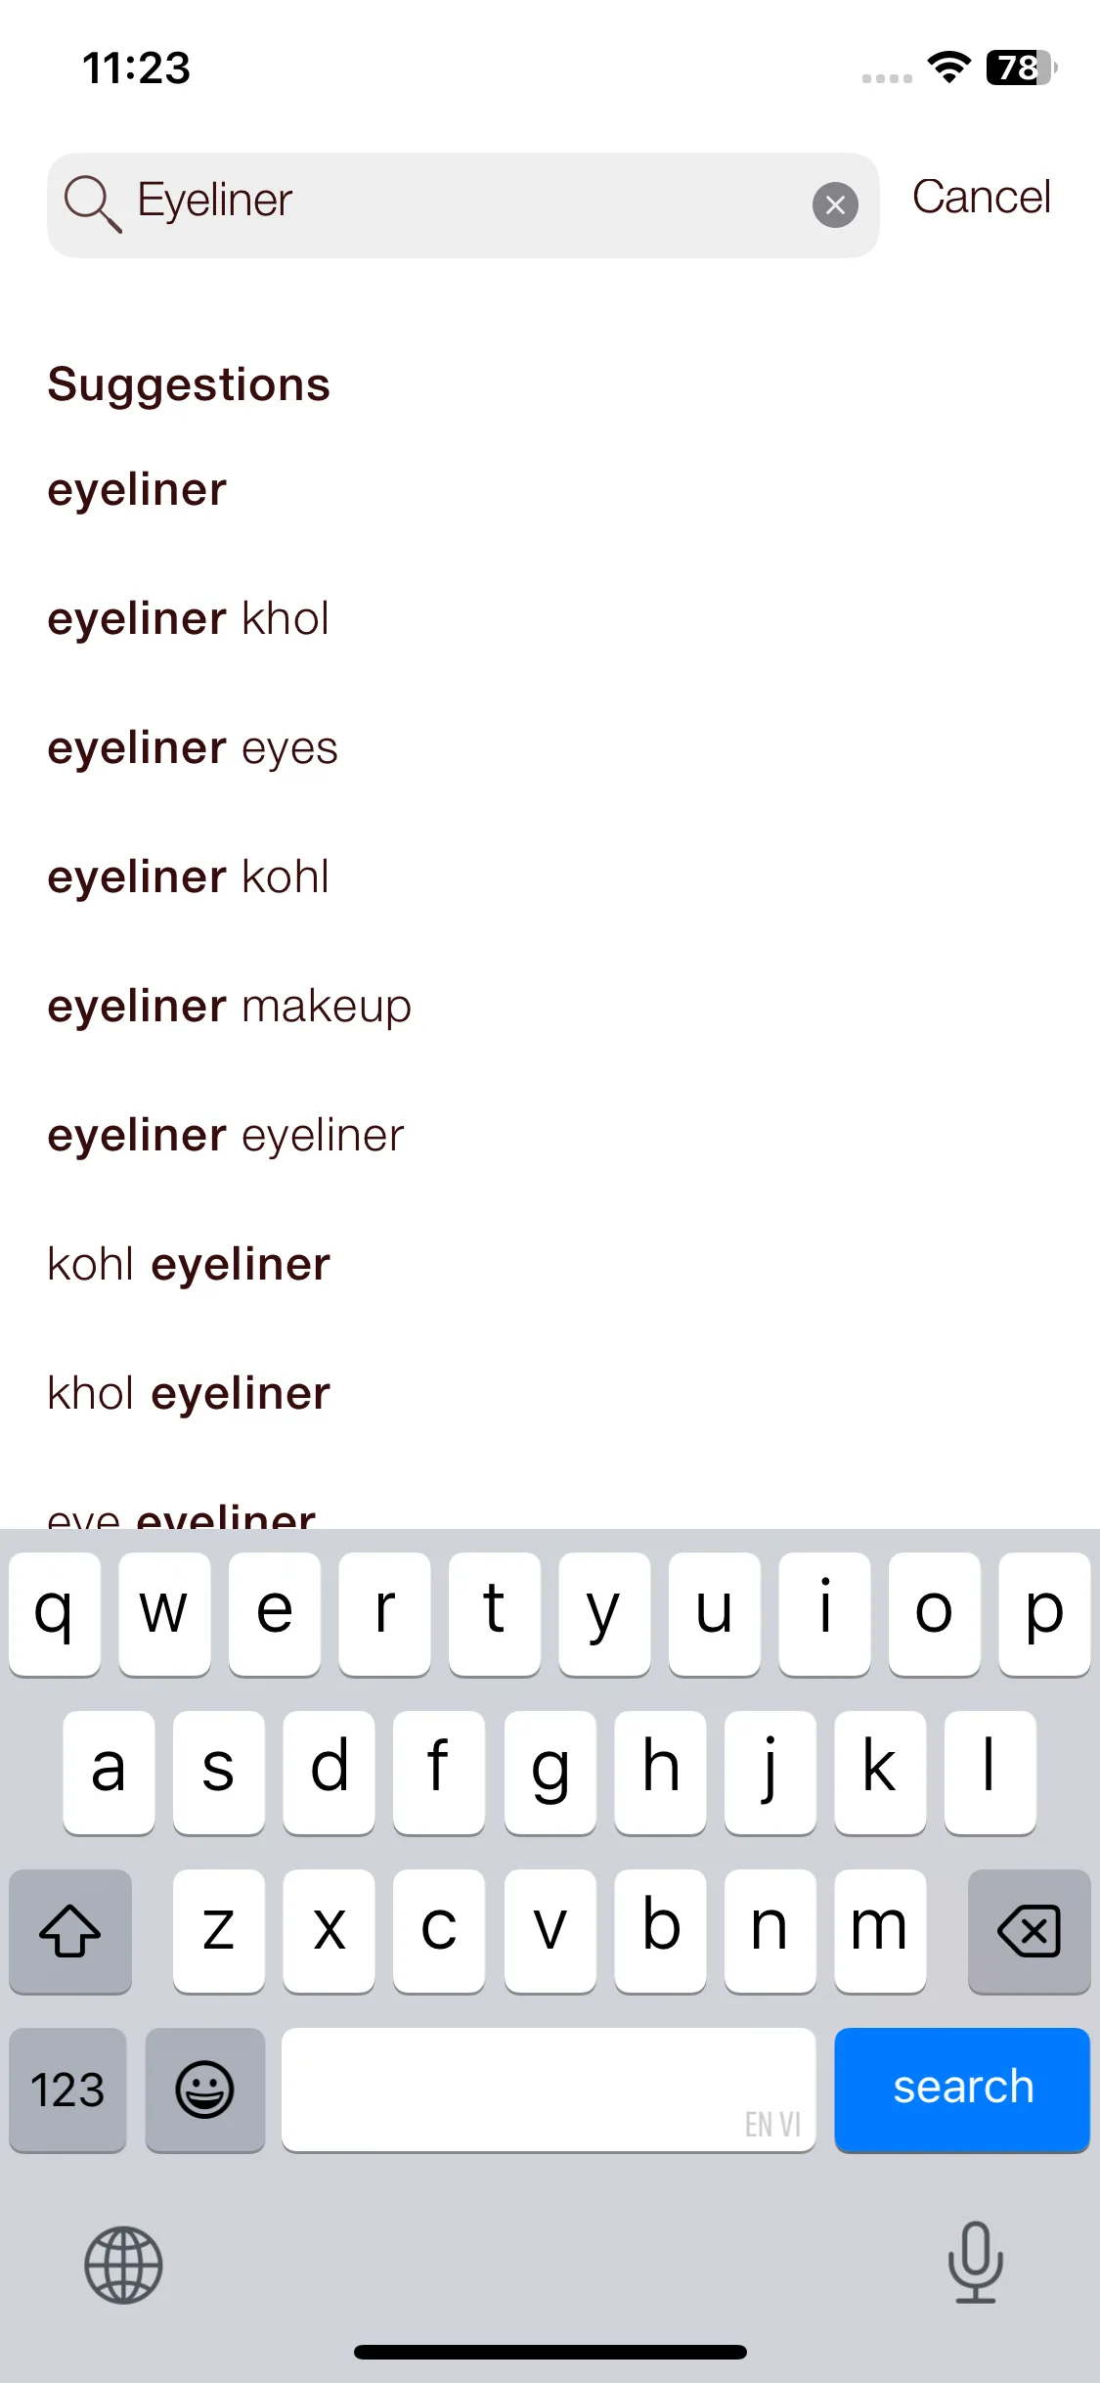Viewport: 1100px width, 2383px height.
Task: Tap the space bar key
Action: [x=549, y=2090]
